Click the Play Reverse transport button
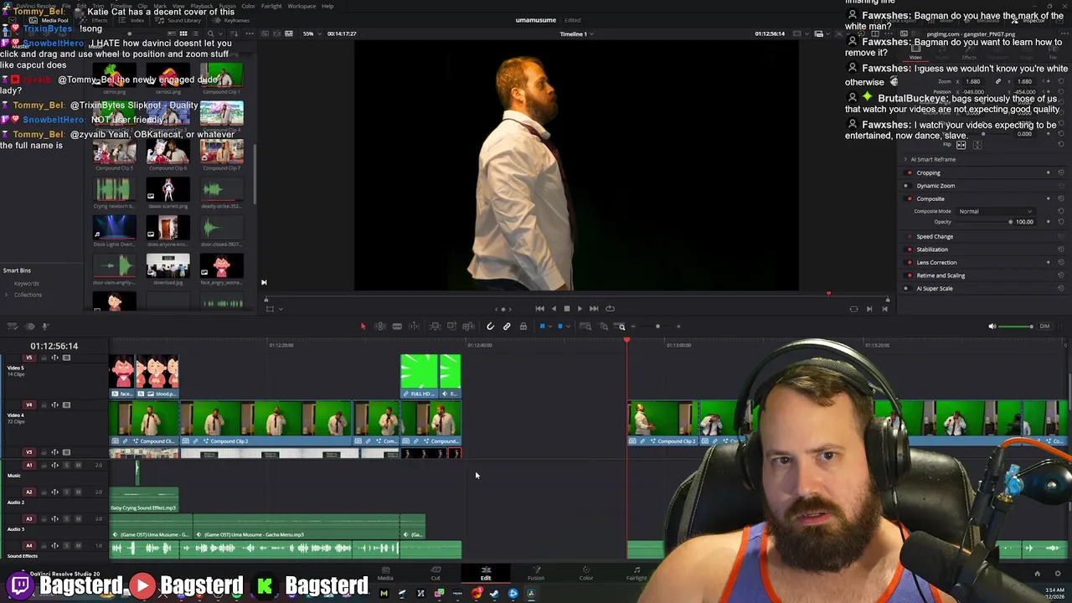 (x=553, y=309)
